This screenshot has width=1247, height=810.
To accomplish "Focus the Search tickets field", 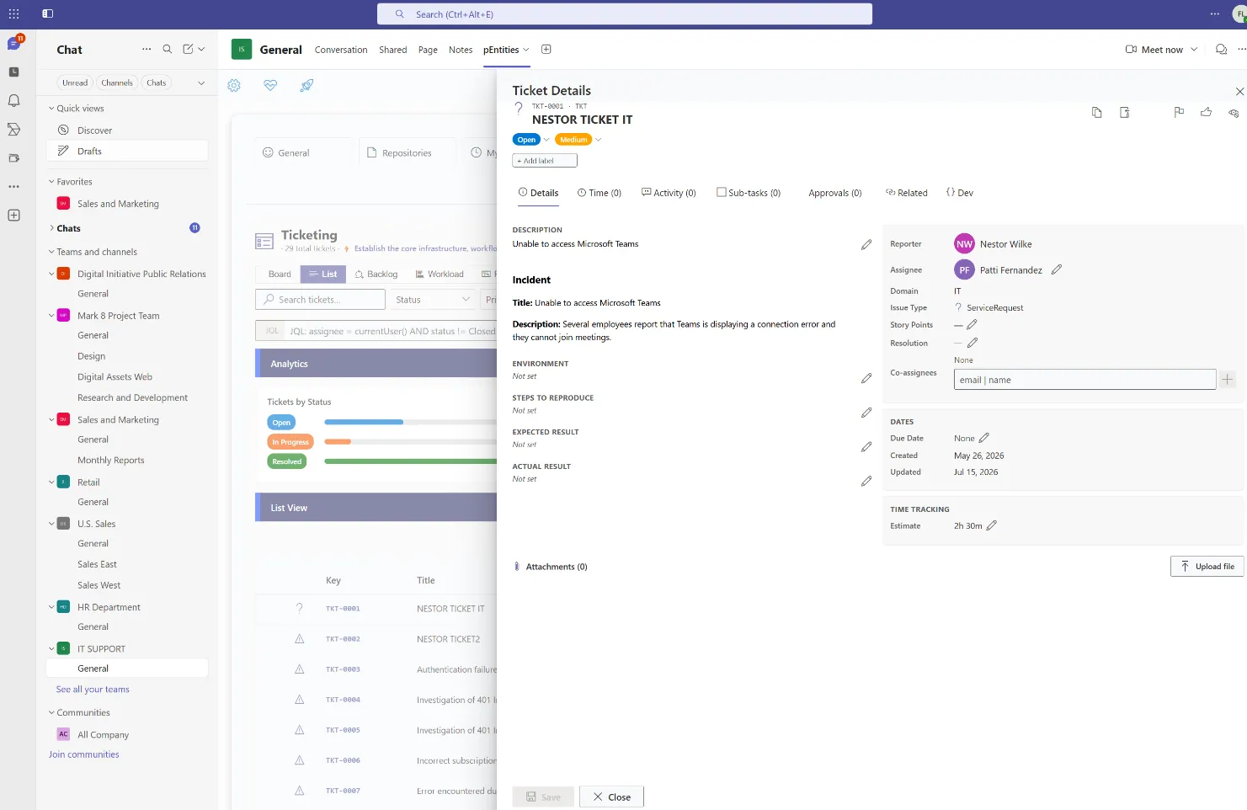I will (x=320, y=300).
